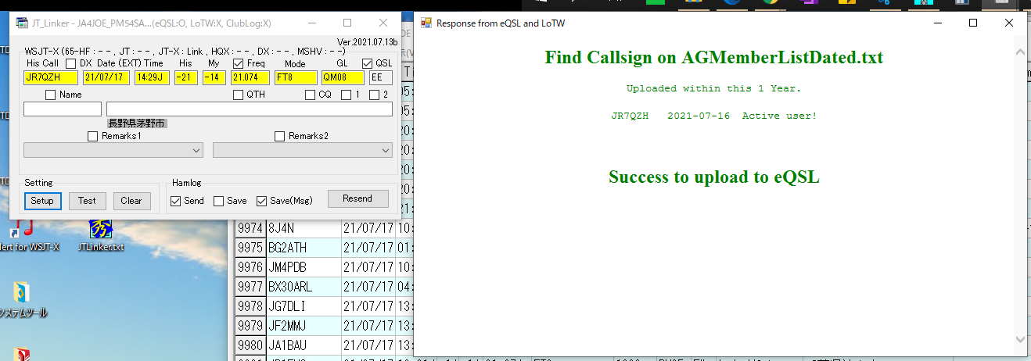The width and height of the screenshot is (1031, 361).
Task: Click the 長野県茅野市 location label
Action: pos(137,123)
